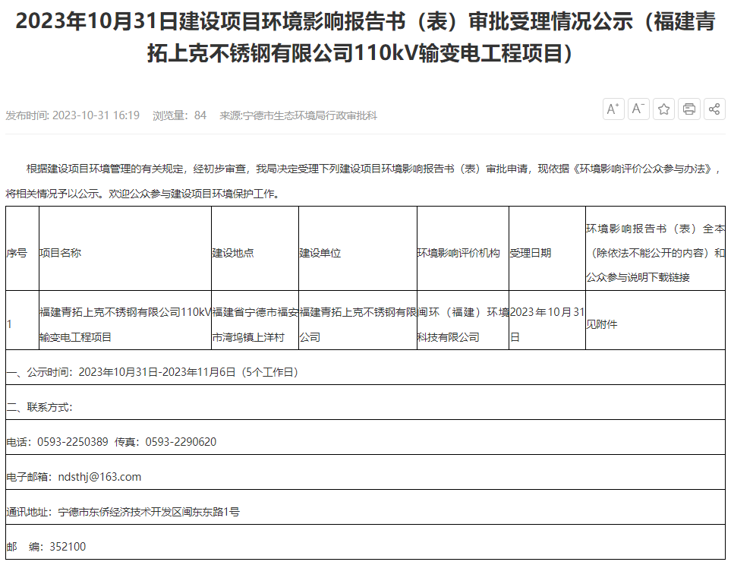Screen dimensions: 753x565
Task: Click mailing address 闽东东路1号 row
Action: (x=365, y=507)
